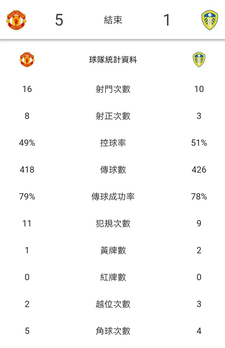The image size is (225, 348).
Task: Select the 射門次數 stat row label
Action: (113, 89)
